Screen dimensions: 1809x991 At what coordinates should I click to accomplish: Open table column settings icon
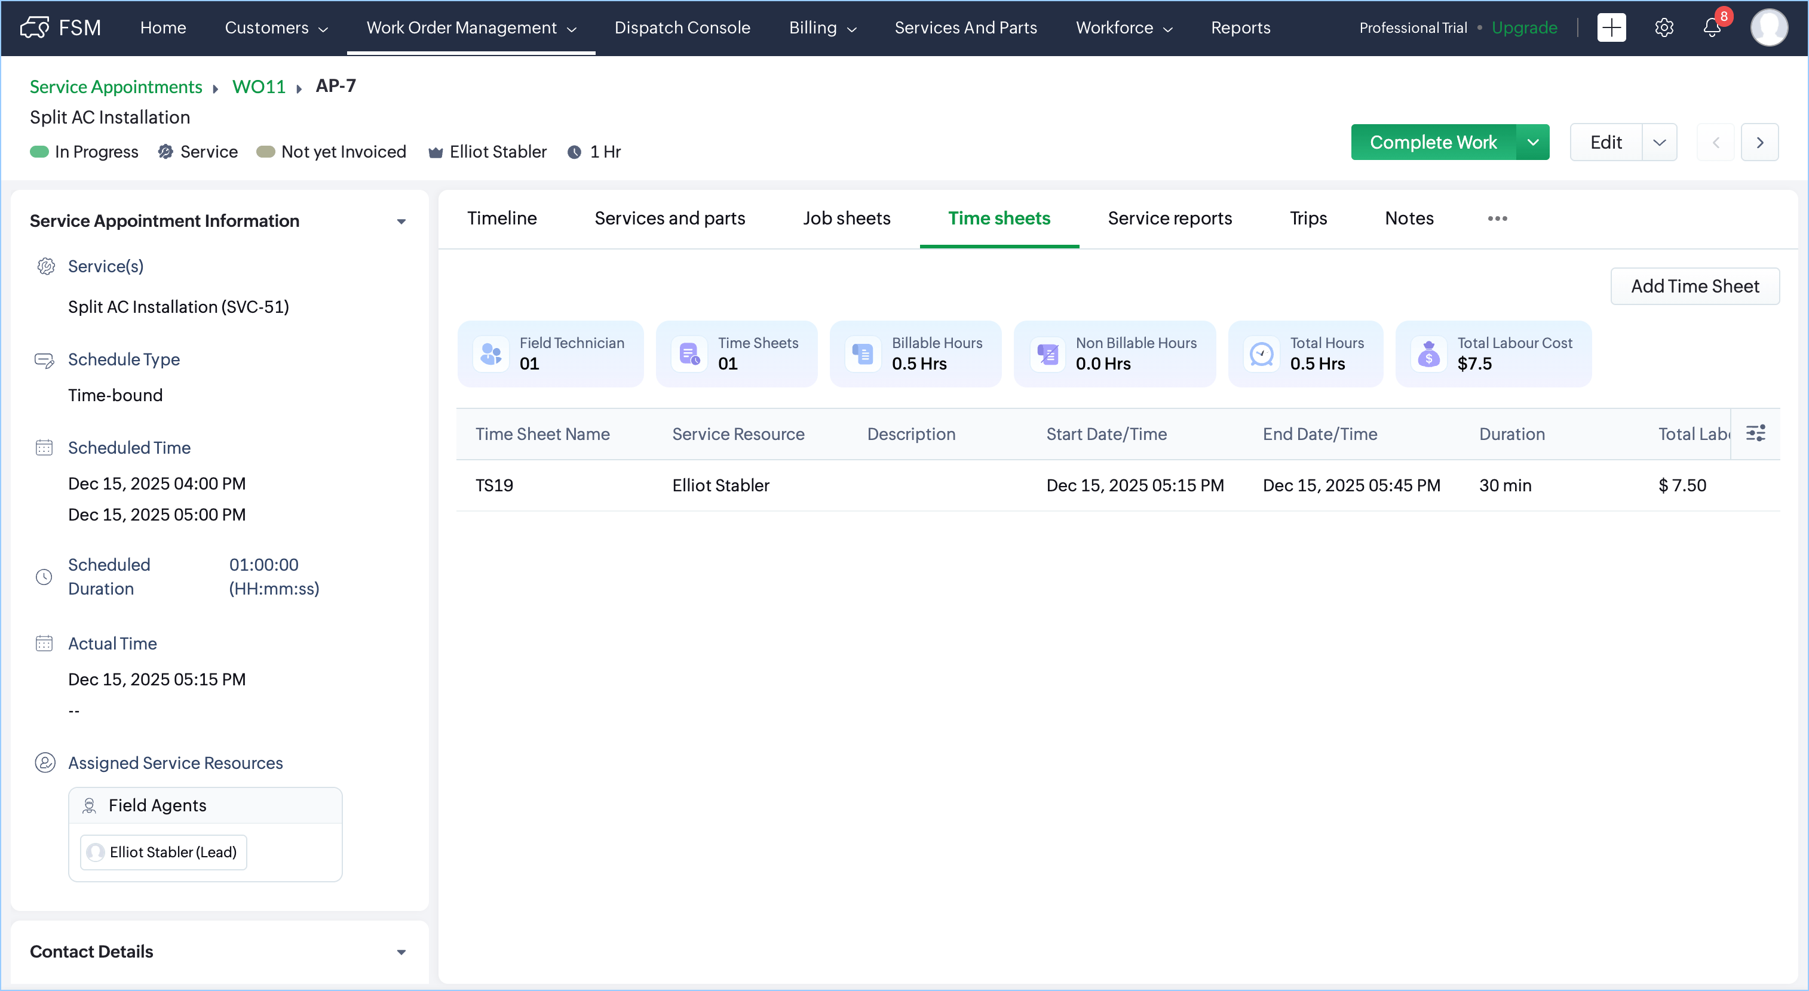click(1756, 433)
